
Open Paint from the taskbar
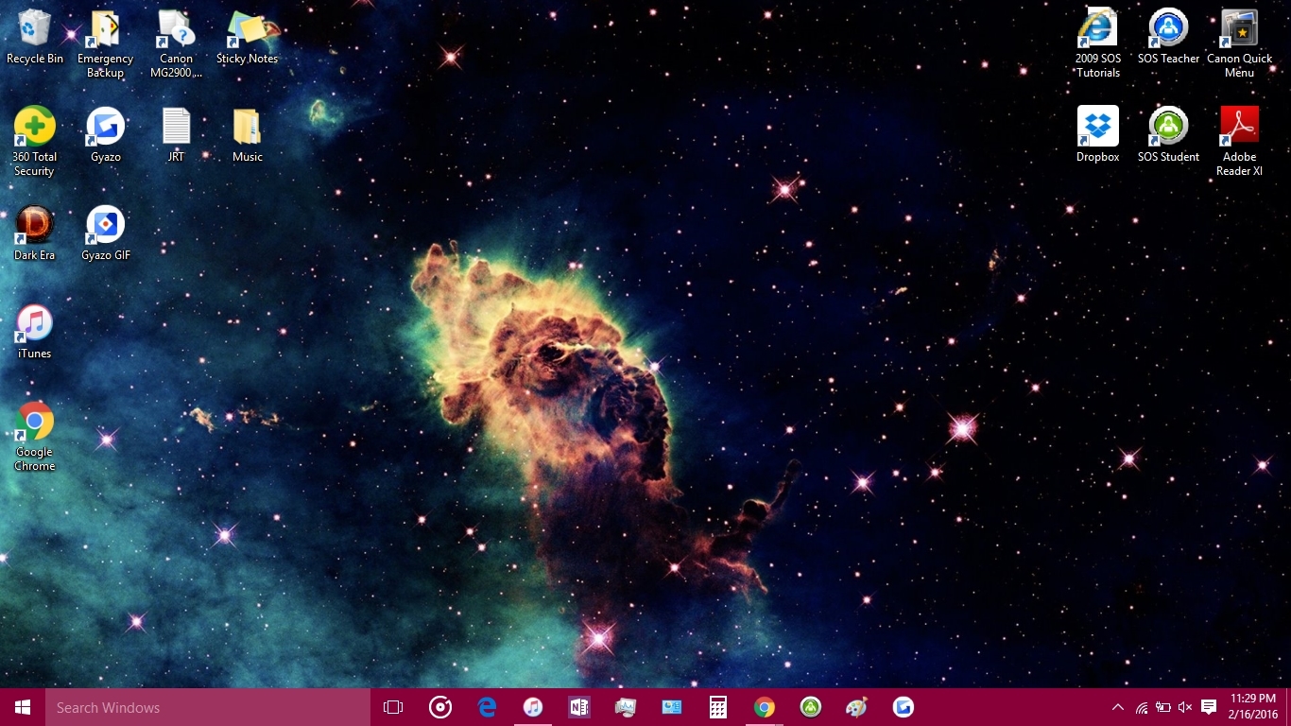coord(857,707)
